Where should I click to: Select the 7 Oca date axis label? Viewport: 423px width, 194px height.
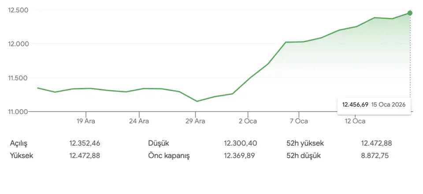point(299,121)
